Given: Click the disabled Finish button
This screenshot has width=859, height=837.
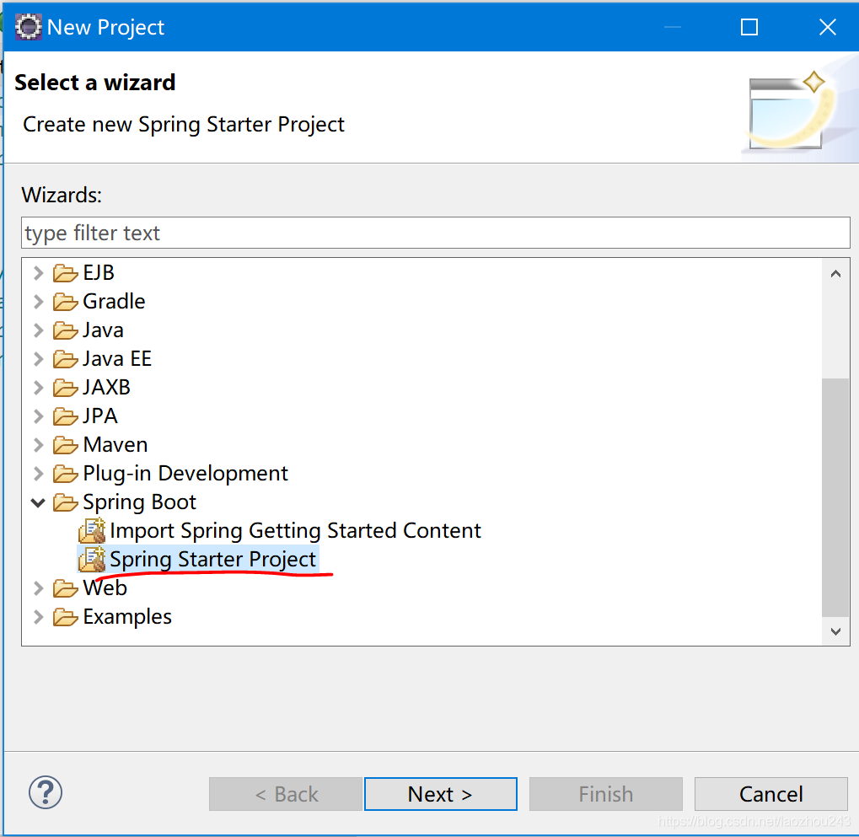Looking at the screenshot, I should point(606,794).
